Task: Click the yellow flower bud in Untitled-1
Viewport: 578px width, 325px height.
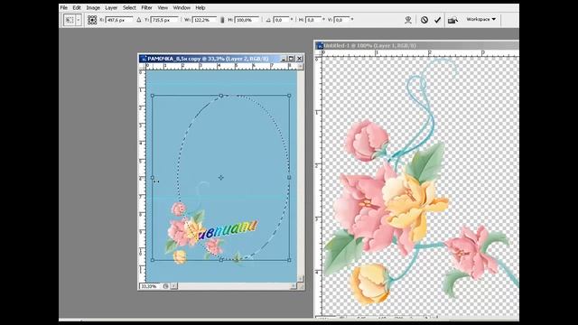Action: click(369, 283)
